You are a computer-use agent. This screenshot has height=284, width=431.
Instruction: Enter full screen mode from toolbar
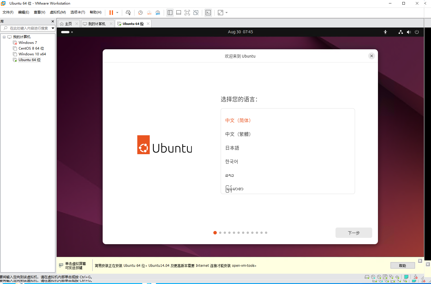187,13
